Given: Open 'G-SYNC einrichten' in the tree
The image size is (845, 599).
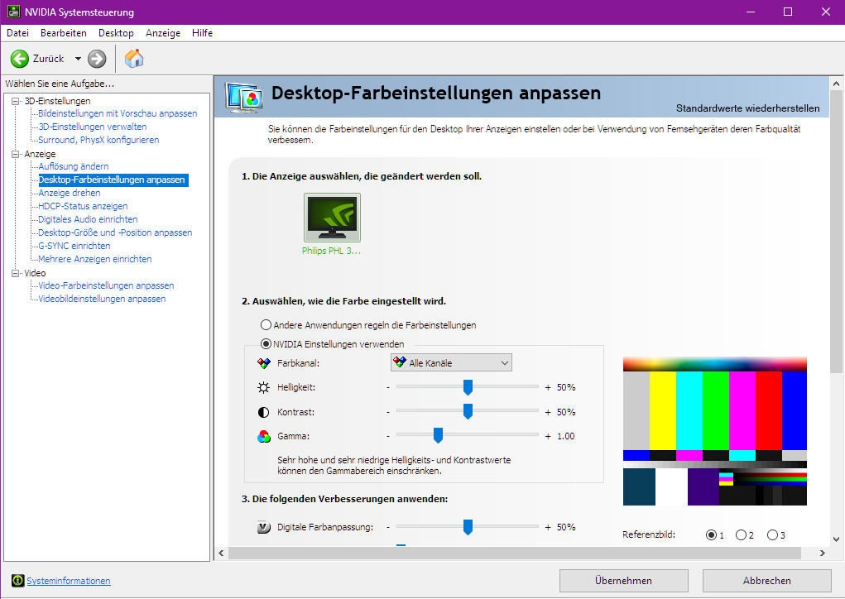Looking at the screenshot, I should pyautogui.click(x=74, y=246).
